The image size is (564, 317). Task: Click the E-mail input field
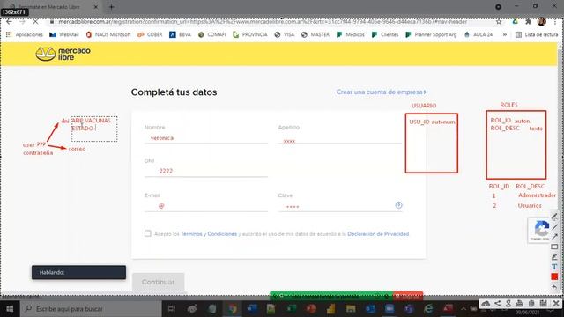coord(205,206)
